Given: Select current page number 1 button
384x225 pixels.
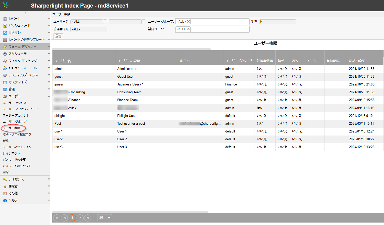Looking at the screenshot, I should pos(72,218).
